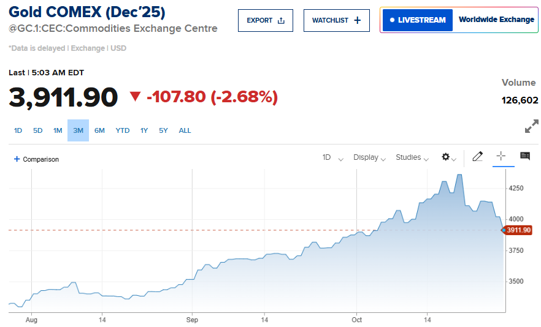Expand the Display dropdown
Screen dimensions: 541x327
(369, 158)
